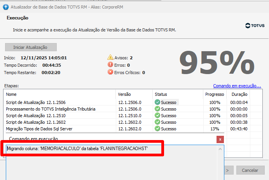Click the blue updater icon in title bar
The image size is (269, 180).
[x=6, y=7]
